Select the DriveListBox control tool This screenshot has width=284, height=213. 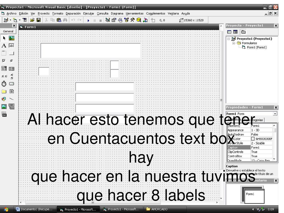12,84
